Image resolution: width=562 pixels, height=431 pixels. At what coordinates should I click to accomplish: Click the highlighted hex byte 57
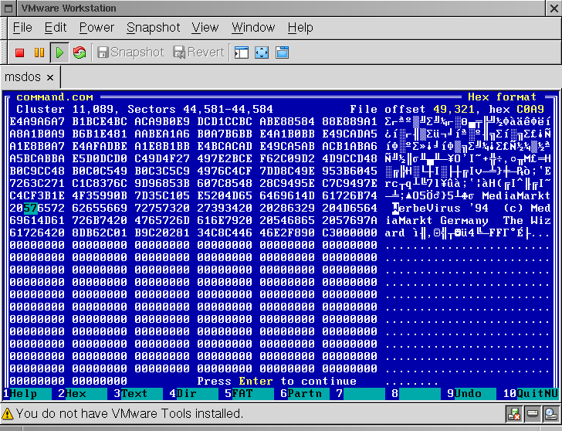click(30, 208)
